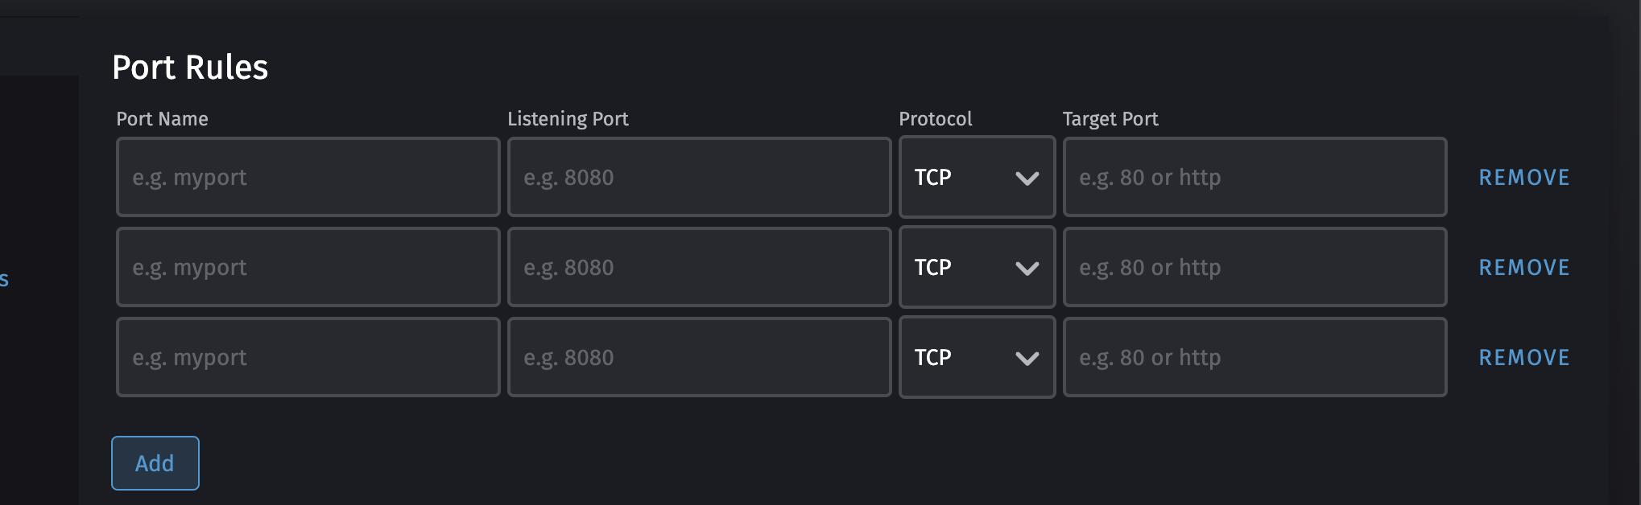
Task: Open the second row Protocol dropdown
Action: point(976,267)
